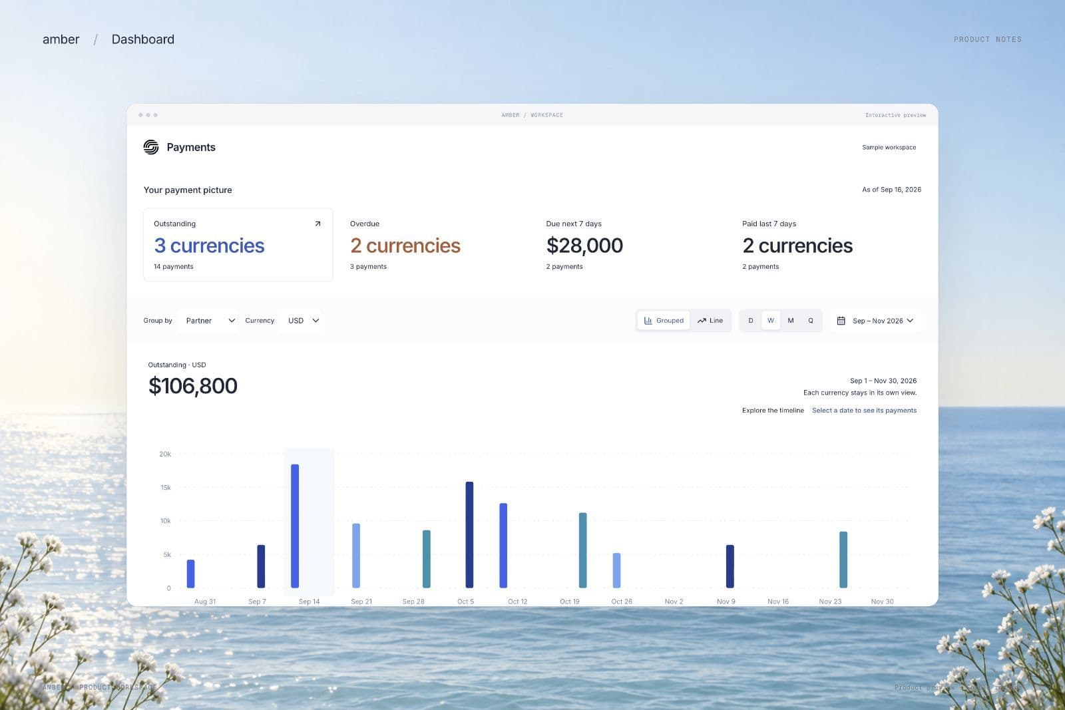Click the Your payment picture heading

pyautogui.click(x=188, y=190)
